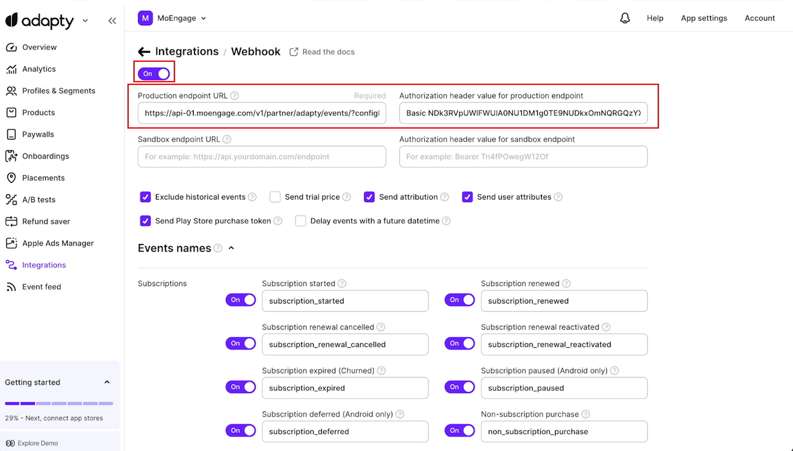Turn off the main Webhook toggle
The width and height of the screenshot is (793, 451).
pos(154,74)
